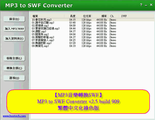Sort by the 長度 column header
155x120 pixels.
point(73,16)
